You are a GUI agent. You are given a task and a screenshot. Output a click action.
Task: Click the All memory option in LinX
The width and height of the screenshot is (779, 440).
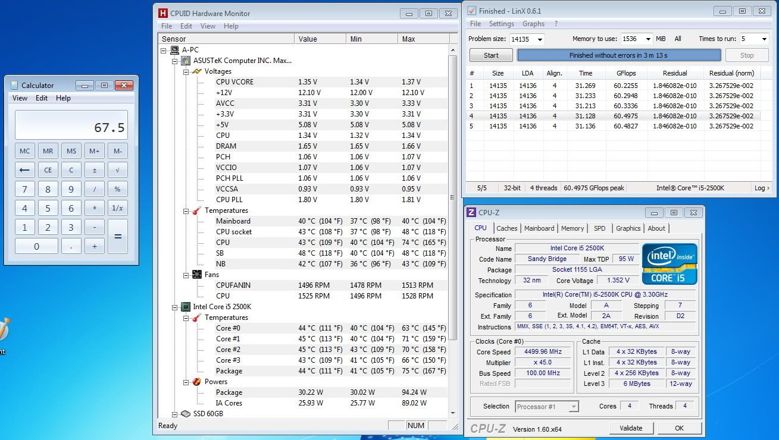pos(678,39)
